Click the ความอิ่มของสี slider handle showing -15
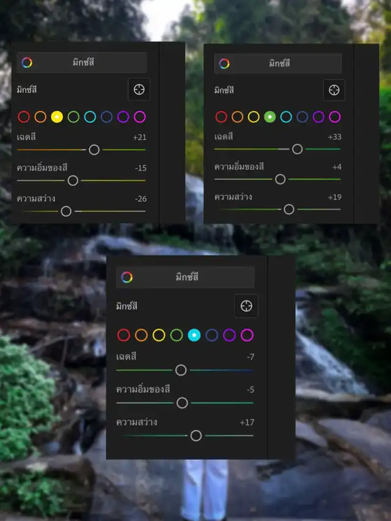 [73, 180]
